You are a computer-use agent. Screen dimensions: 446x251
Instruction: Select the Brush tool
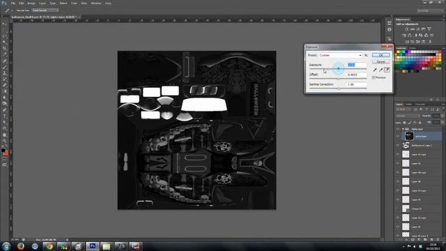(x=4, y=67)
